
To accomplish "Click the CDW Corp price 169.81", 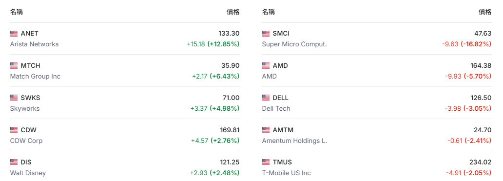I will (x=229, y=130).
